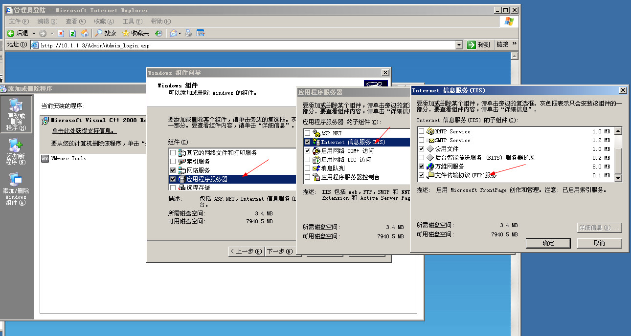Expand the 链接 links toolbar chevron
The image size is (631, 336).
[x=515, y=44]
